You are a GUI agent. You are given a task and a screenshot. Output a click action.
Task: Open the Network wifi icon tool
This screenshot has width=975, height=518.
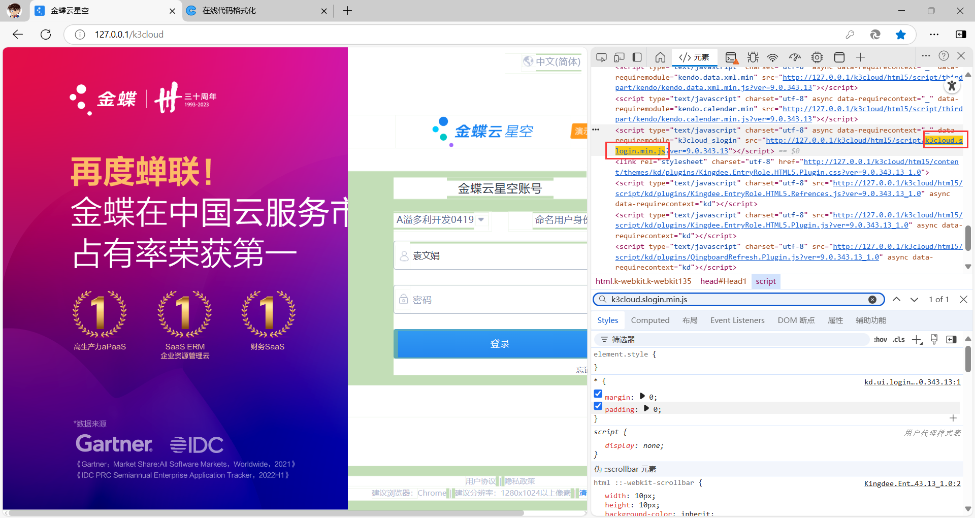tap(772, 57)
